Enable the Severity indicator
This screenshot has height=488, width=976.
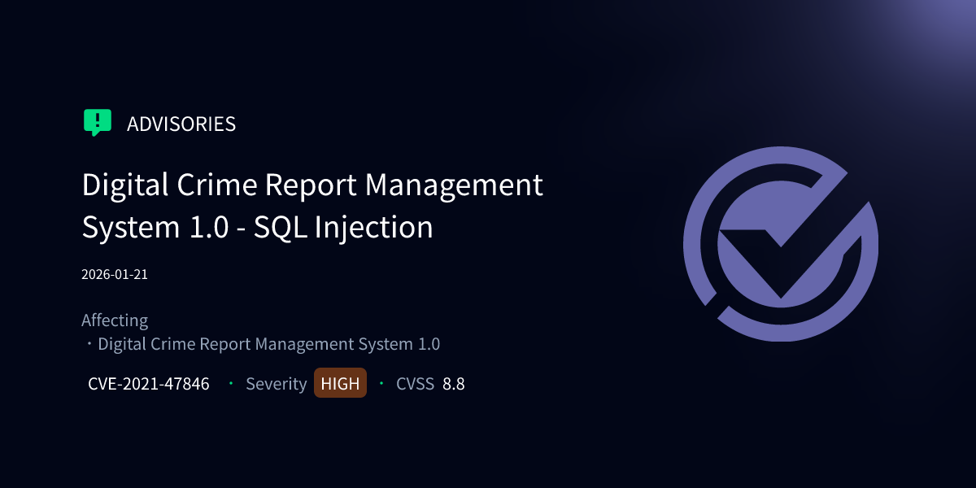click(276, 383)
